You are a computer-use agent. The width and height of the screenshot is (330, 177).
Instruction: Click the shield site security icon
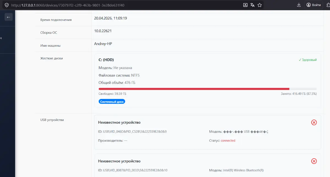(x=7, y=5)
